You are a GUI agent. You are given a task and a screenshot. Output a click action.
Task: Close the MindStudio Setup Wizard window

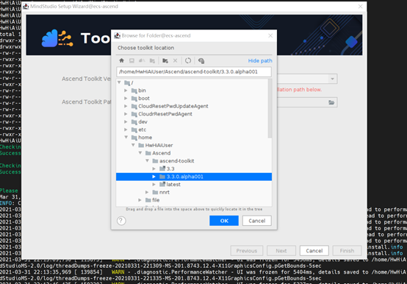pos(360,7)
